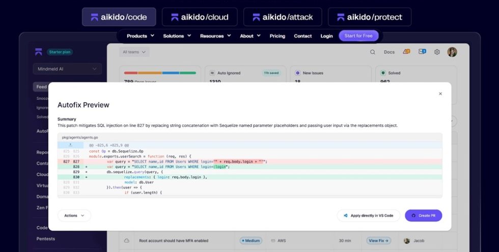Open the Products dropdown menu
This screenshot has height=252, width=499.
(x=141, y=36)
